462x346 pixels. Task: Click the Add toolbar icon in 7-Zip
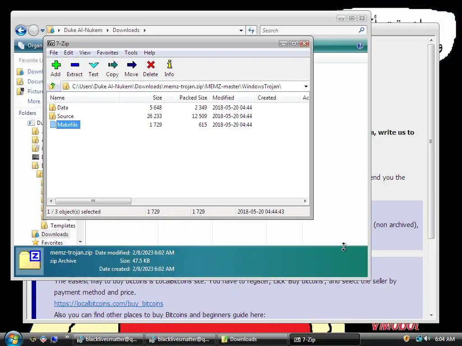56,65
